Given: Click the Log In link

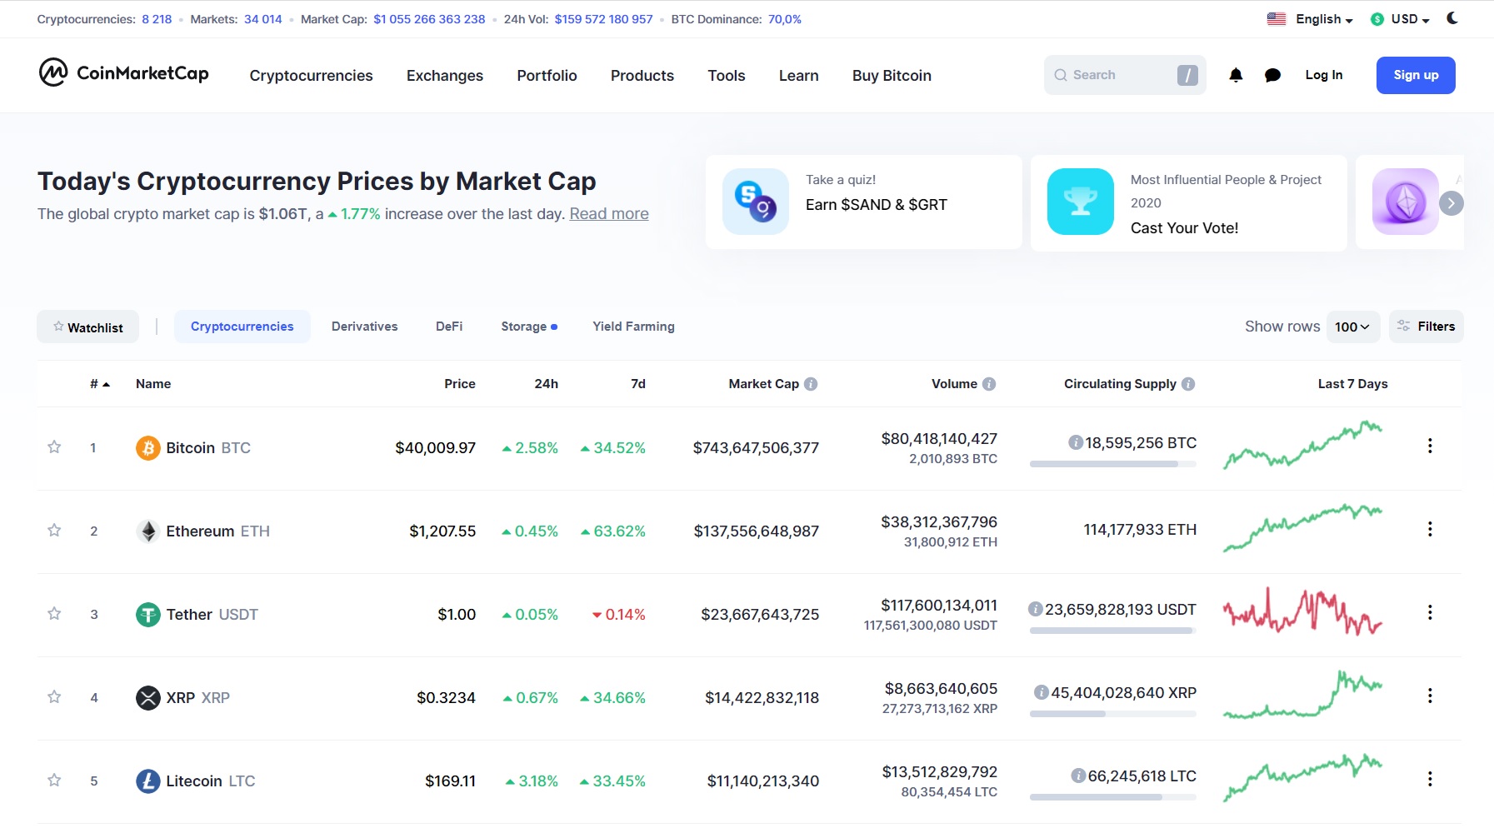Looking at the screenshot, I should [x=1323, y=75].
